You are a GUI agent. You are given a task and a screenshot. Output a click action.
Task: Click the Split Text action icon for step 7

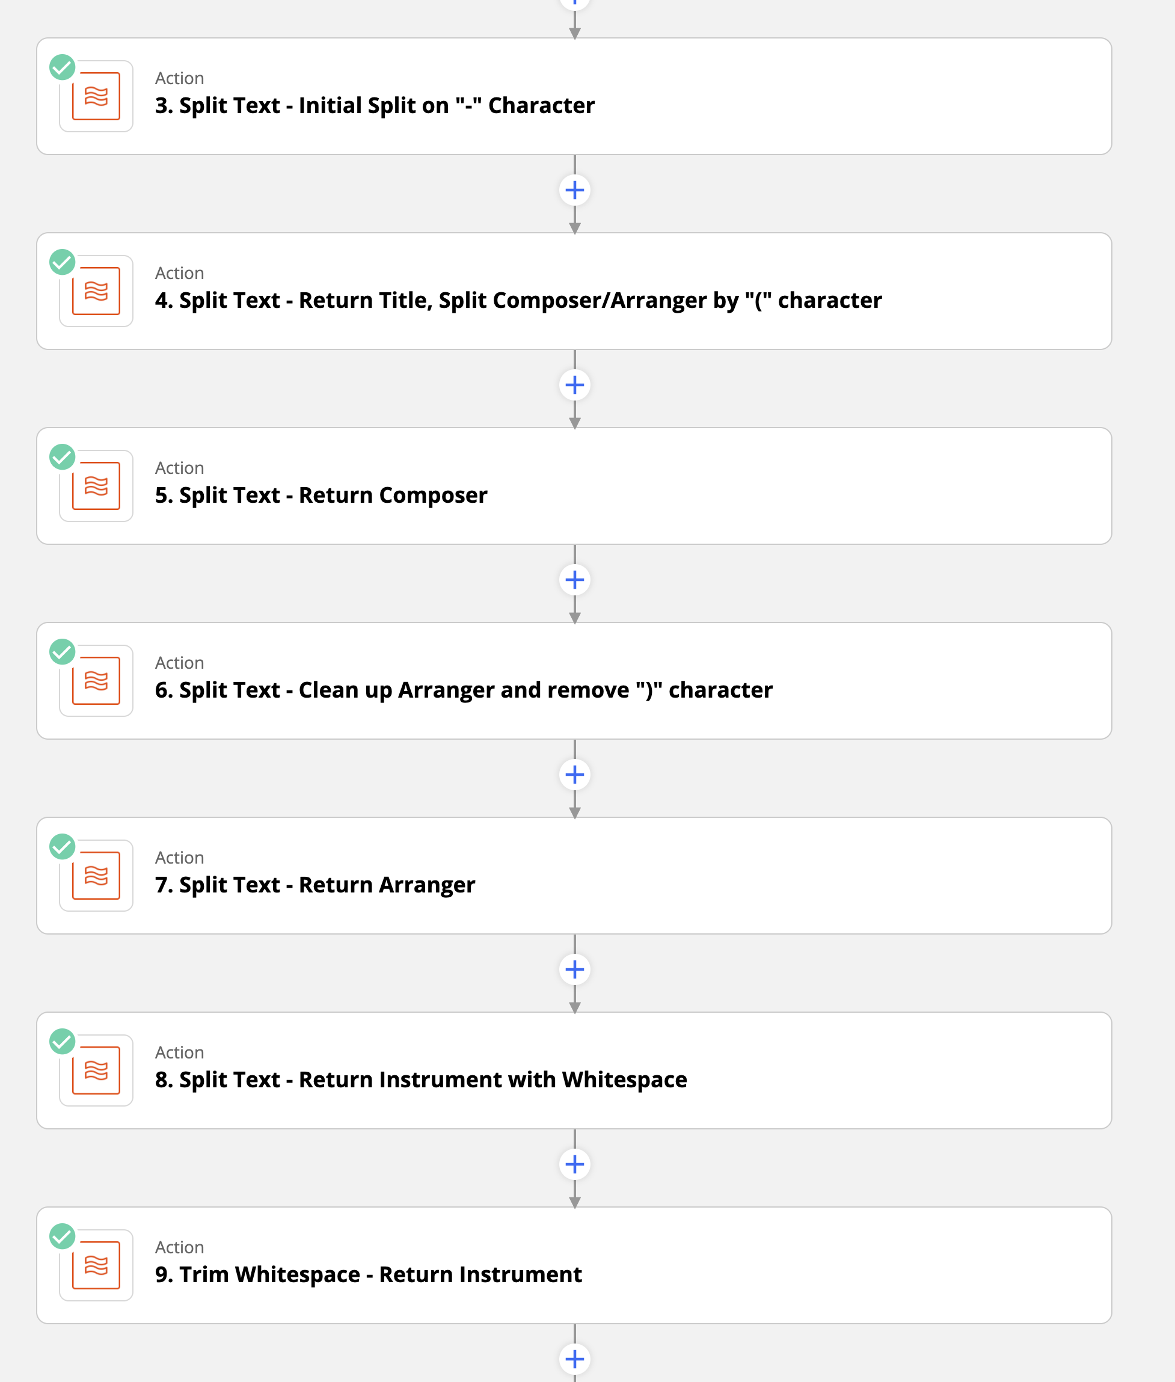coord(96,873)
